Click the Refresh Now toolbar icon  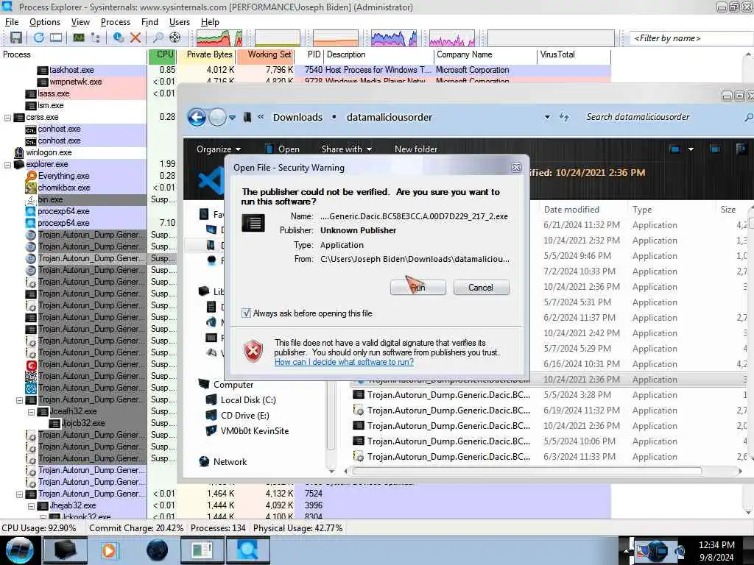click(39, 38)
